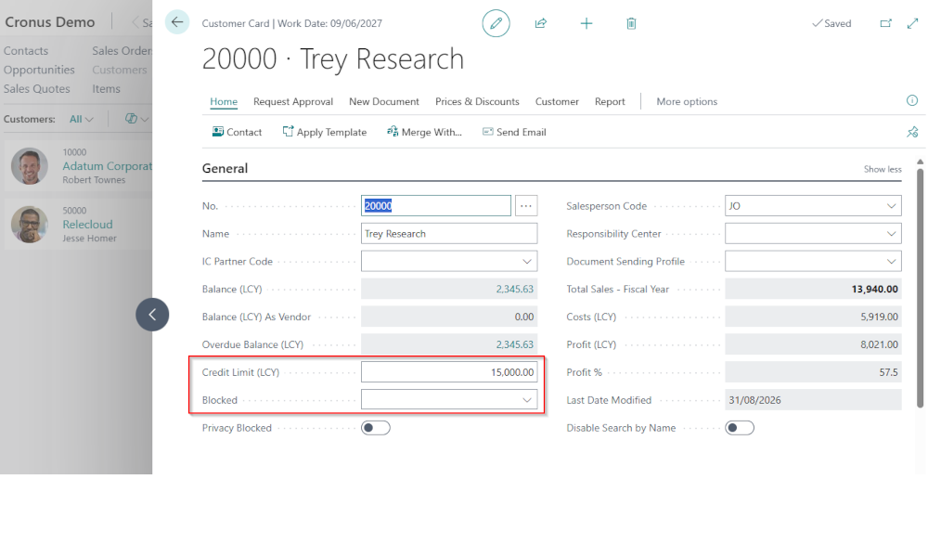
Task: Open the Salesperson Code dropdown
Action: pyautogui.click(x=891, y=206)
